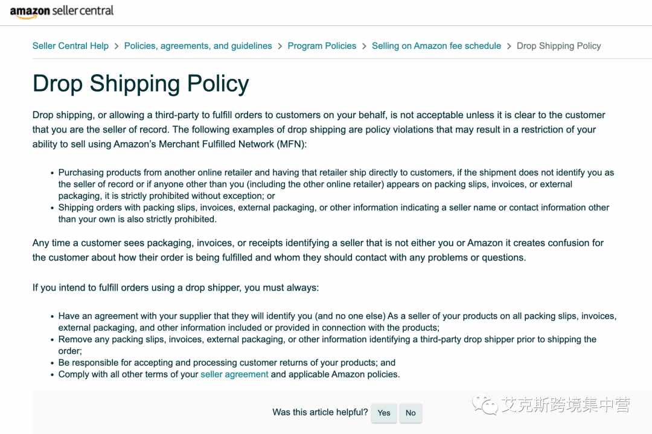Click the chevron before Drop Shipping Policy breadcrumb
Screen dimensions: 652x434
[x=509, y=46]
